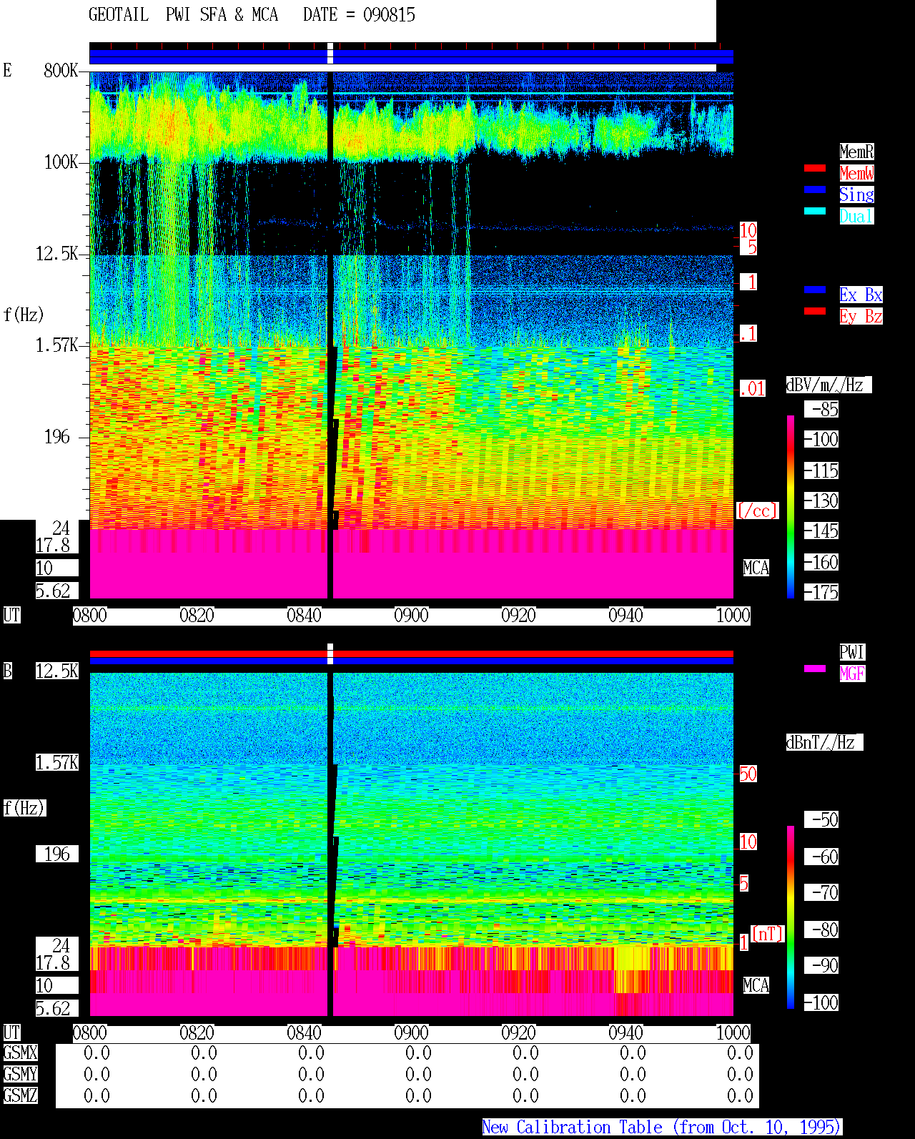The width and height of the screenshot is (915, 1139).
Task: Click the Dual legend label
Action: tap(856, 216)
